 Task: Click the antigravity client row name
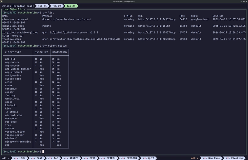(x=13, y=75)
